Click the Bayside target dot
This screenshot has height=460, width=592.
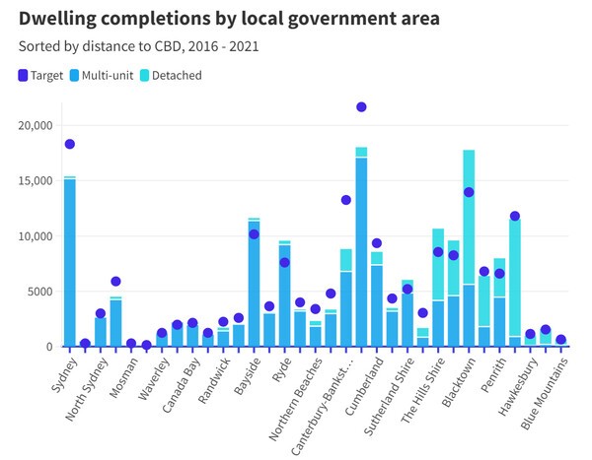coord(254,234)
